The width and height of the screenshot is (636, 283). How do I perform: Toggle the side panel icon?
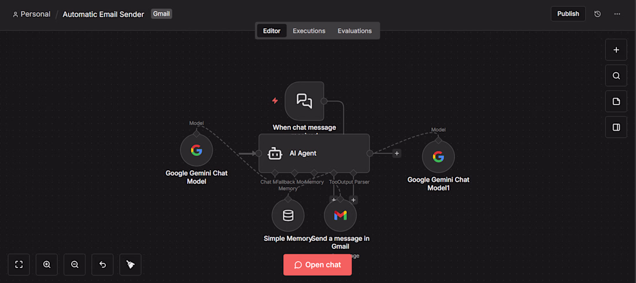[616, 127]
